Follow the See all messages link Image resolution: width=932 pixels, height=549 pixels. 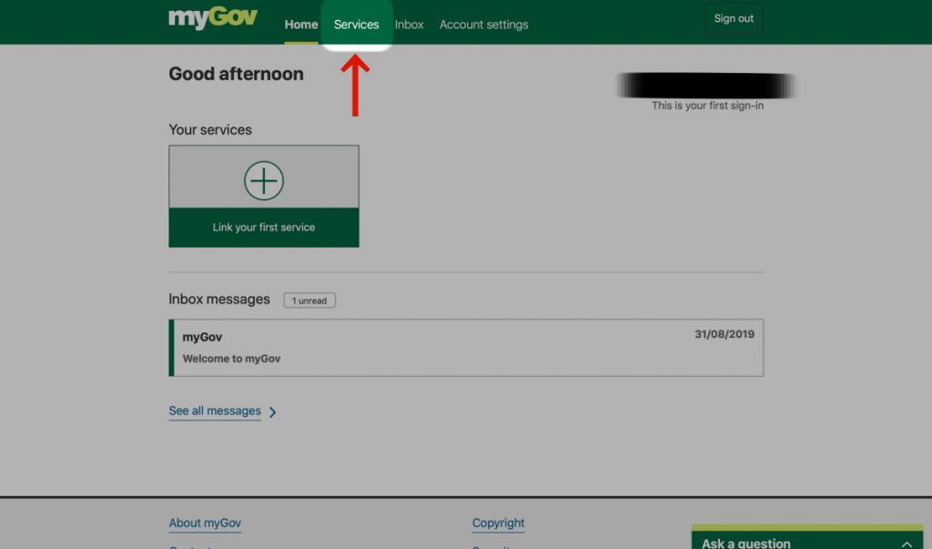click(215, 412)
